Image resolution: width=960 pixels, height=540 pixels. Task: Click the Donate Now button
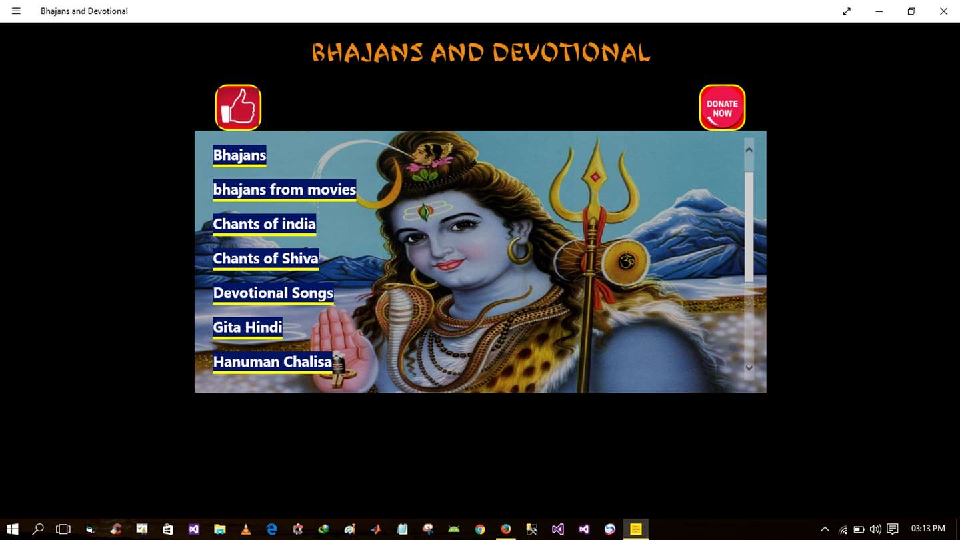[x=722, y=107]
